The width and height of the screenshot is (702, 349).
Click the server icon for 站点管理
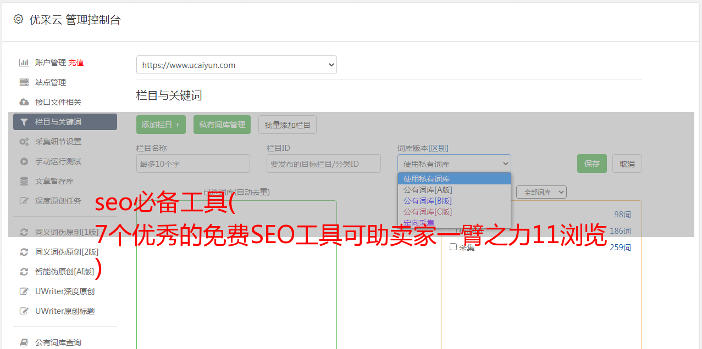tap(24, 82)
